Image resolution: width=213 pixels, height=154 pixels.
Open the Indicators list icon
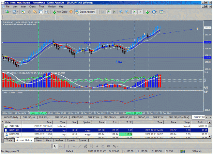click(147, 12)
